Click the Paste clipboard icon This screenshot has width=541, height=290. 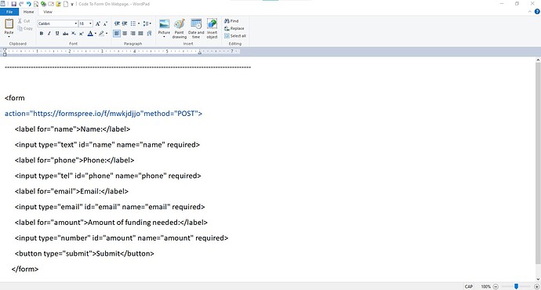9,24
